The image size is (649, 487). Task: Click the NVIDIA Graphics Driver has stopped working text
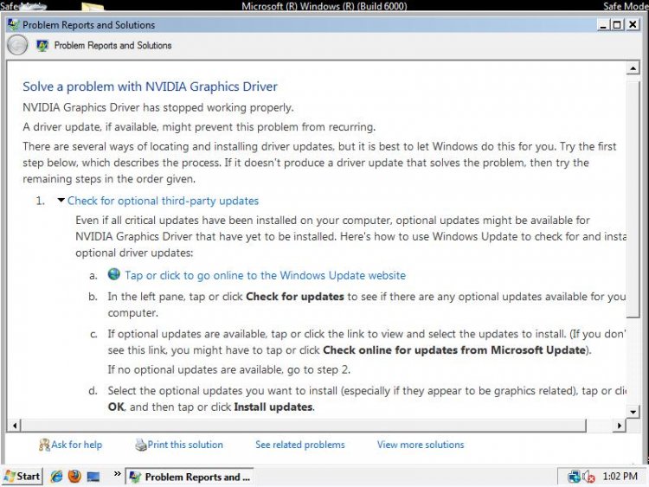point(158,107)
